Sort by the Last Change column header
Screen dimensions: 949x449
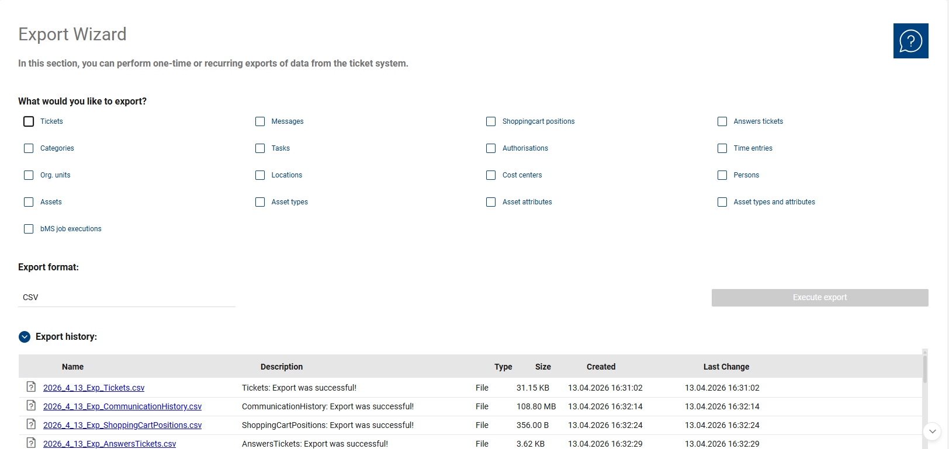pos(726,367)
